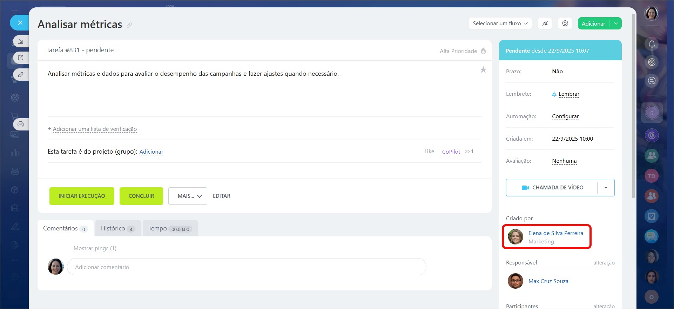Click the INICIAR EXECUÇÃO button

pyautogui.click(x=82, y=196)
